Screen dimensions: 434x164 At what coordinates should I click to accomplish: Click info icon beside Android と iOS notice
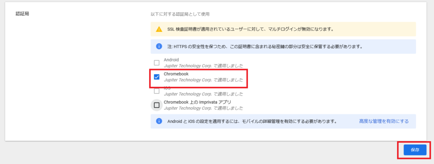pos(159,121)
